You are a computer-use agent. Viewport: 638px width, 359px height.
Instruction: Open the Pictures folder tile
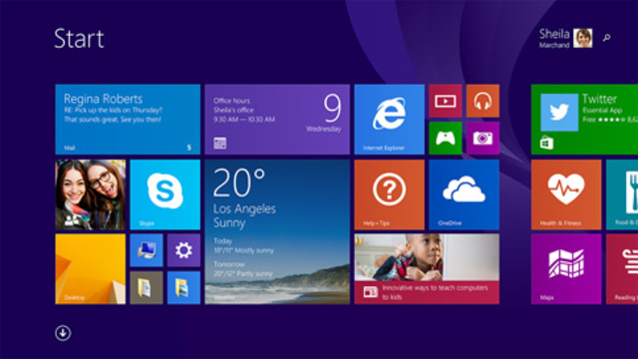point(183,288)
